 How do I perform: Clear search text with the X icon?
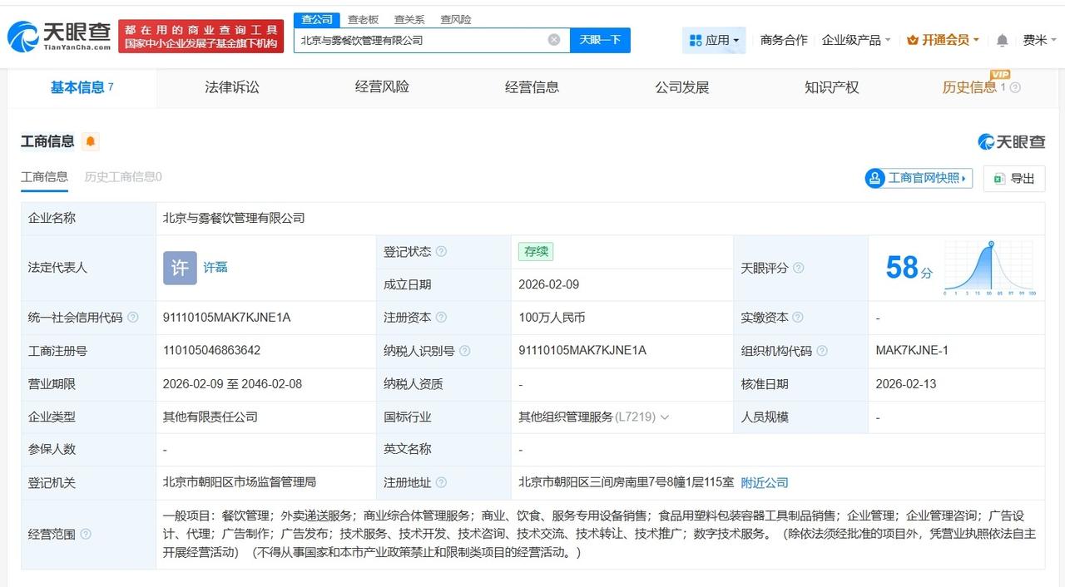pyautogui.click(x=554, y=40)
